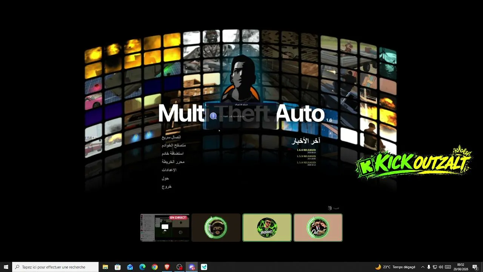This screenshot has height=272, width=483.
Task: Open Microsoft Store from the taskbar
Action: [118, 267]
